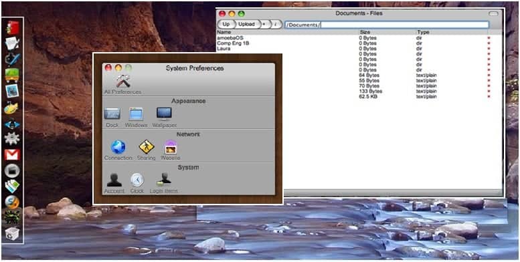Close the Documents - Files window

[x=222, y=13]
